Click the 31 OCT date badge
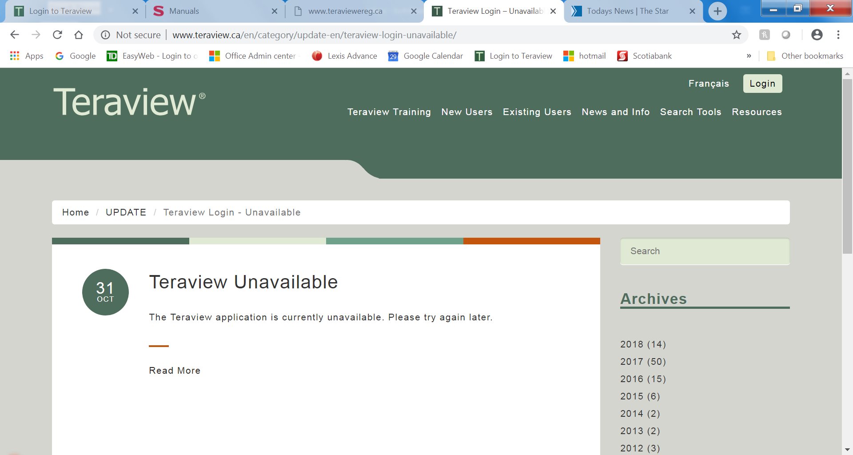Viewport: 853px width, 455px height. 105,292
